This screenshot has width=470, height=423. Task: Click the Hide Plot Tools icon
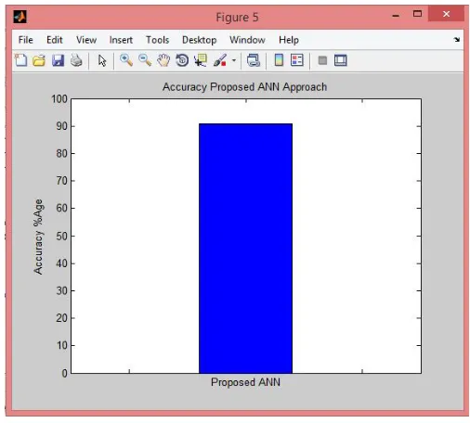(322, 60)
